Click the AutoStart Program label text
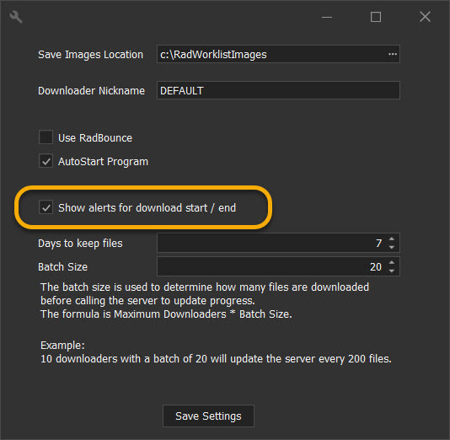 point(104,162)
